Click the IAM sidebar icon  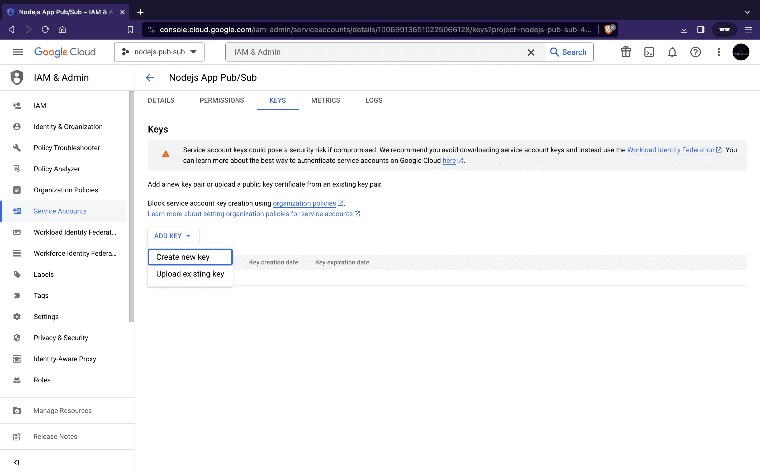click(x=17, y=106)
